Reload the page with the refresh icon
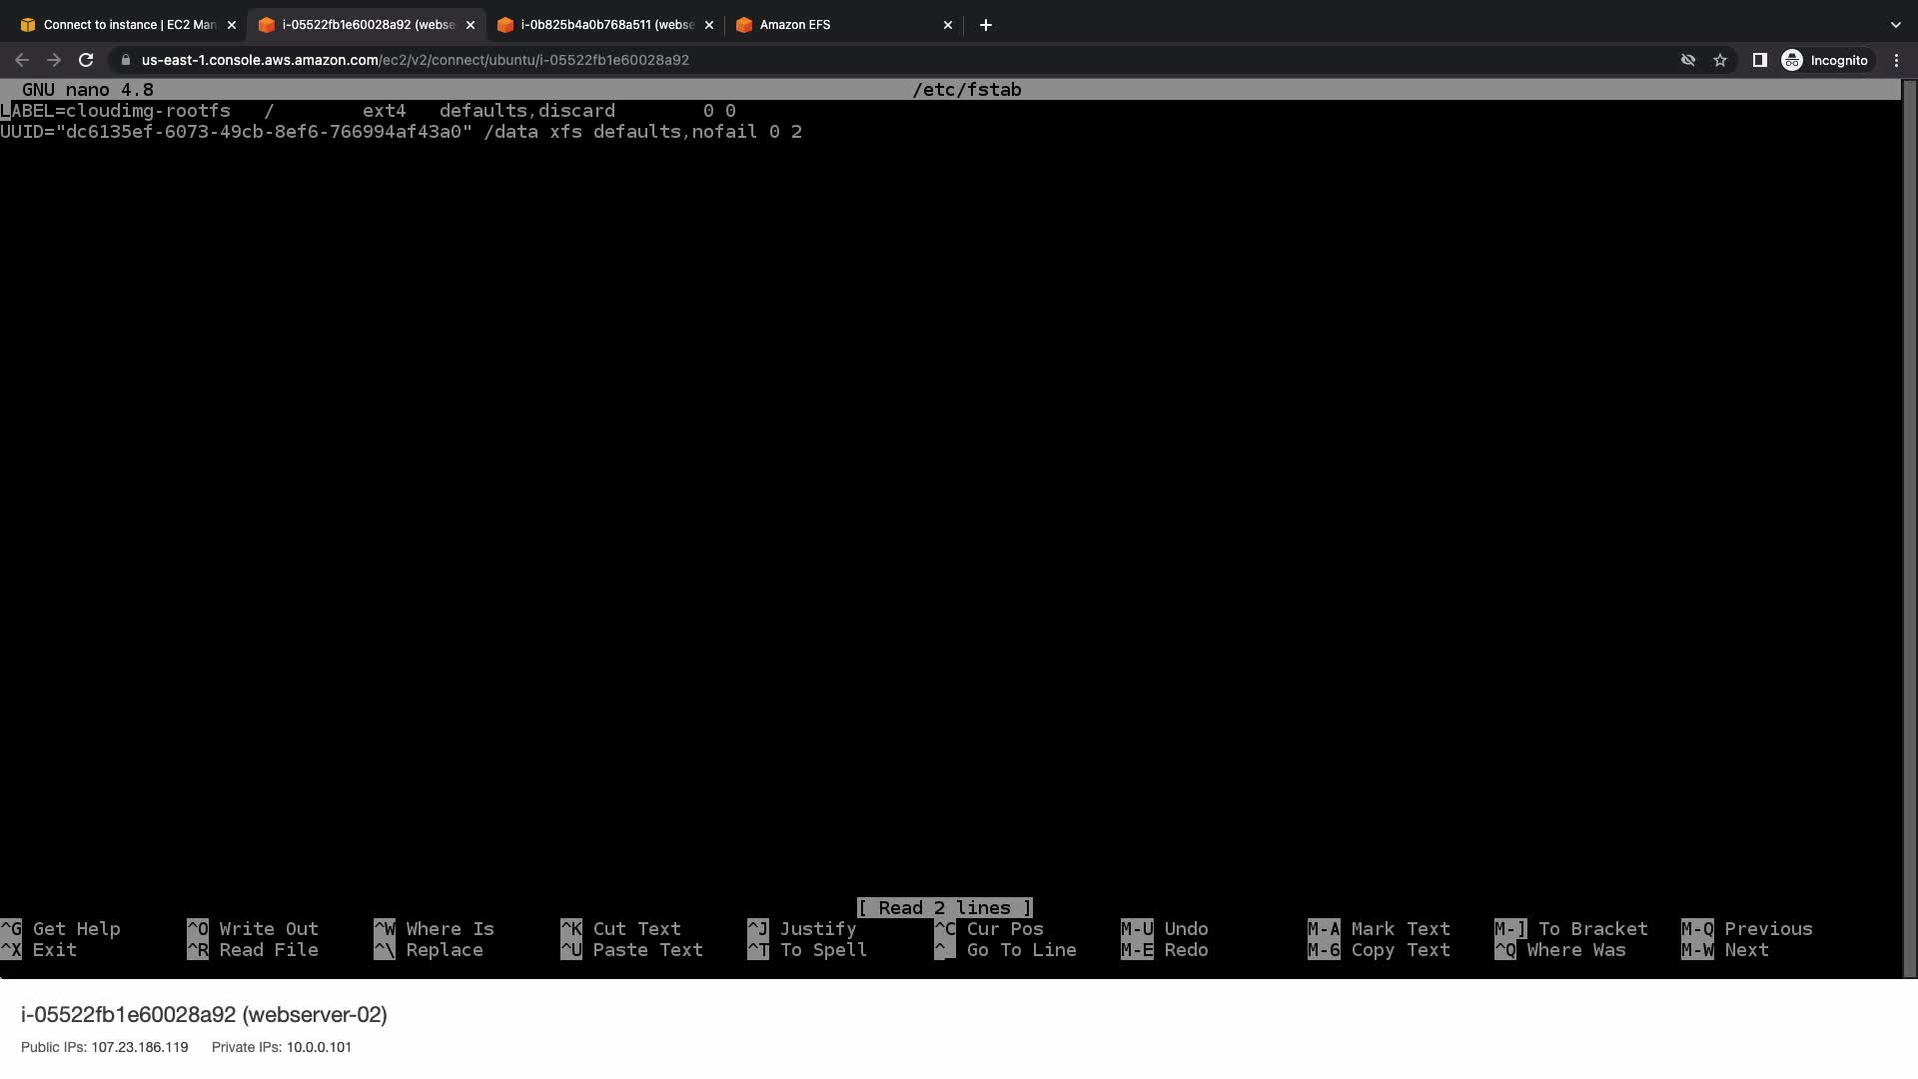 click(86, 60)
